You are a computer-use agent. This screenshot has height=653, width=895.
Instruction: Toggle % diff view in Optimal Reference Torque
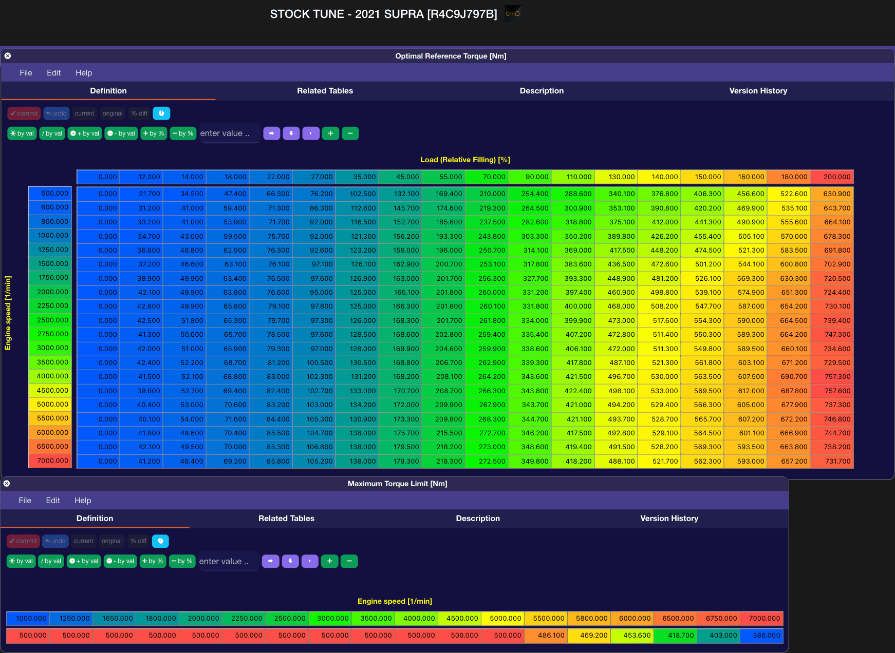click(139, 113)
